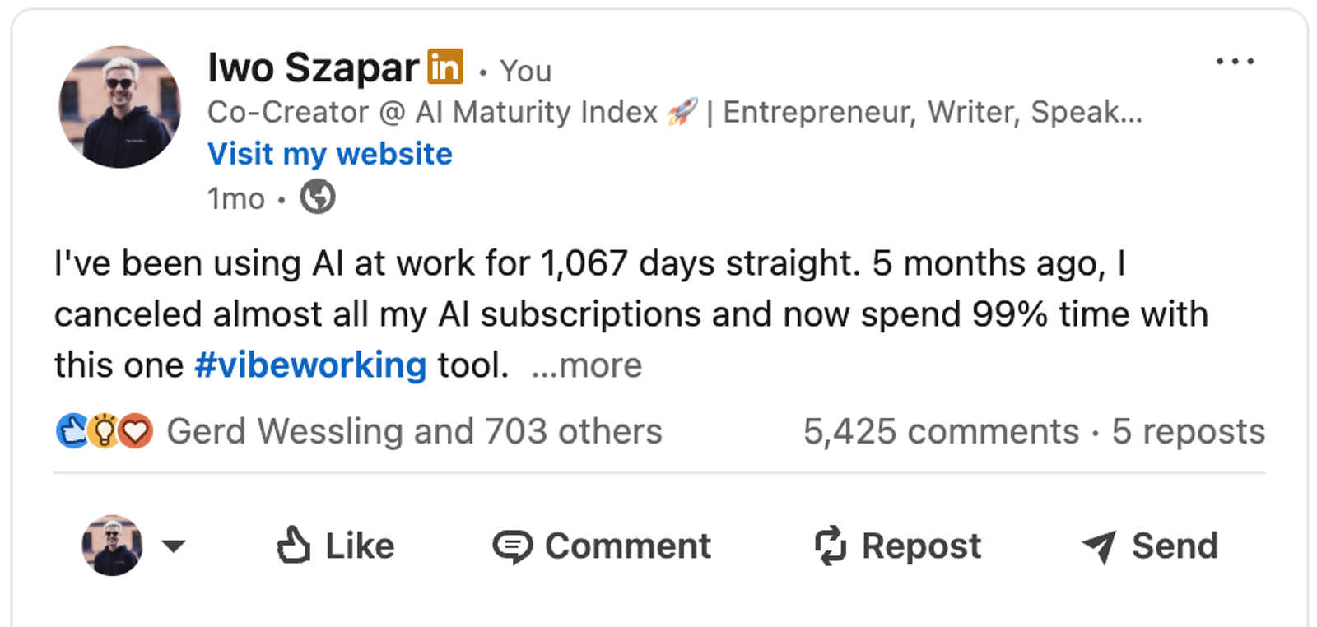This screenshot has height=627, width=1317.
Task: Follow the "Visit my website" link
Action: [330, 154]
